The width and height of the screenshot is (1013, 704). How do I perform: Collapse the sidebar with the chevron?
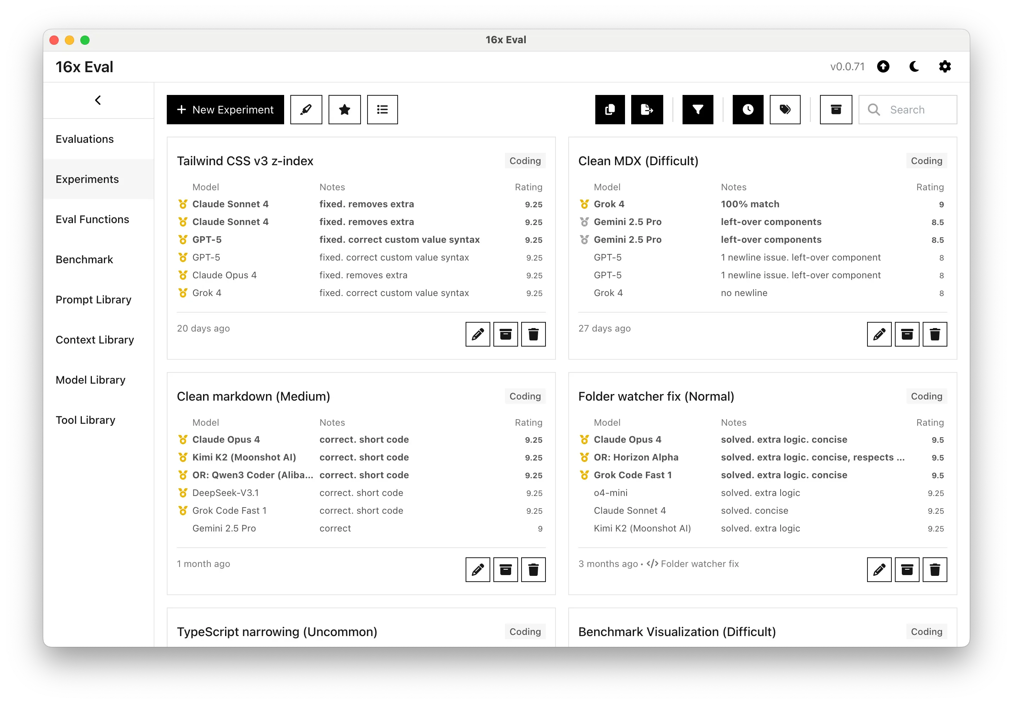(98, 100)
